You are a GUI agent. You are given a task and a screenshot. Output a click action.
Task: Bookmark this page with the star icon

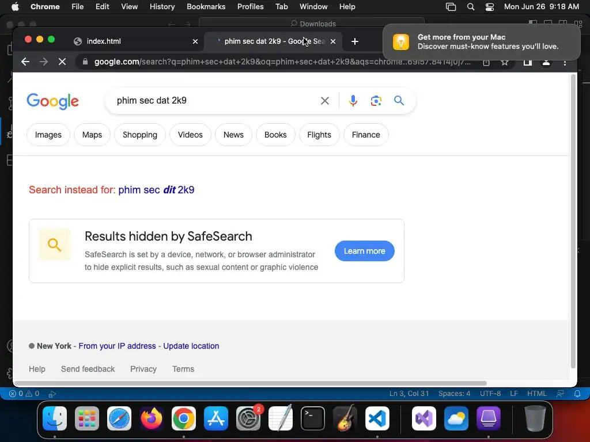[505, 62]
